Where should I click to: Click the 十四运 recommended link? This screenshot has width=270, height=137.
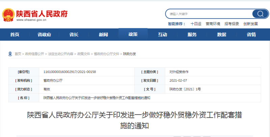point(196,24)
